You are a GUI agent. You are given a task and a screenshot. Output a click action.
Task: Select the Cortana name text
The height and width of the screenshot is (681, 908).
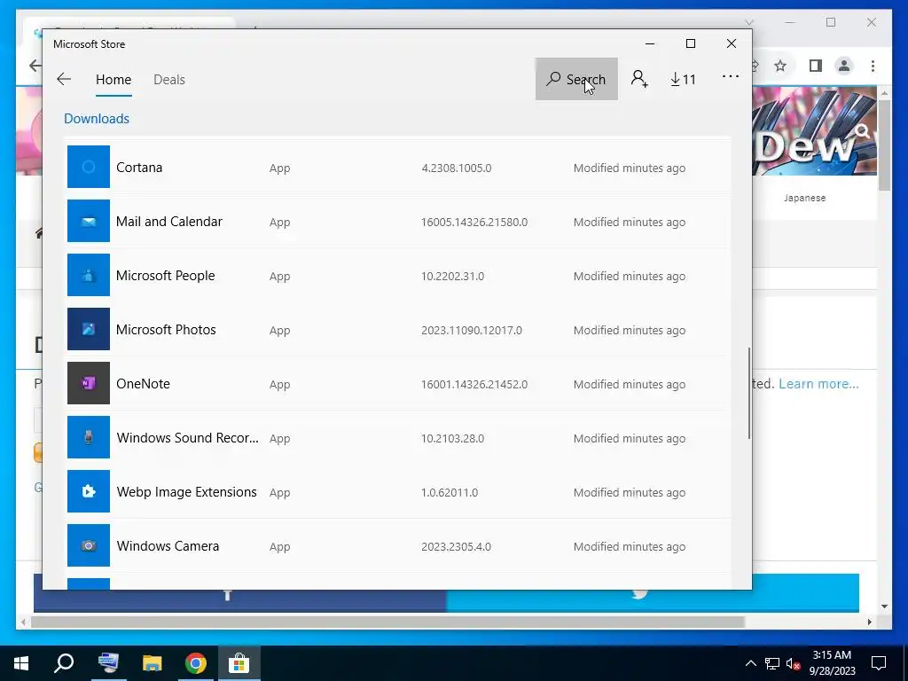139,168
